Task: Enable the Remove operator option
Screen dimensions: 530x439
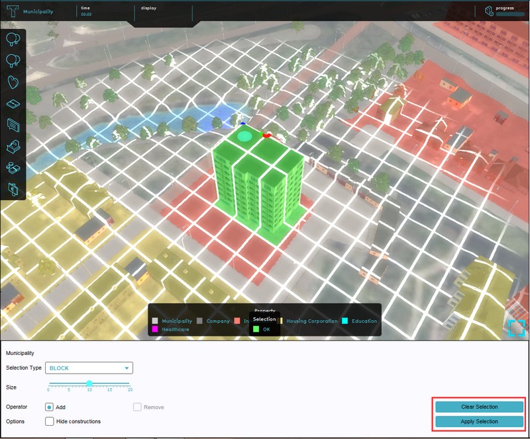Action: 137,407
